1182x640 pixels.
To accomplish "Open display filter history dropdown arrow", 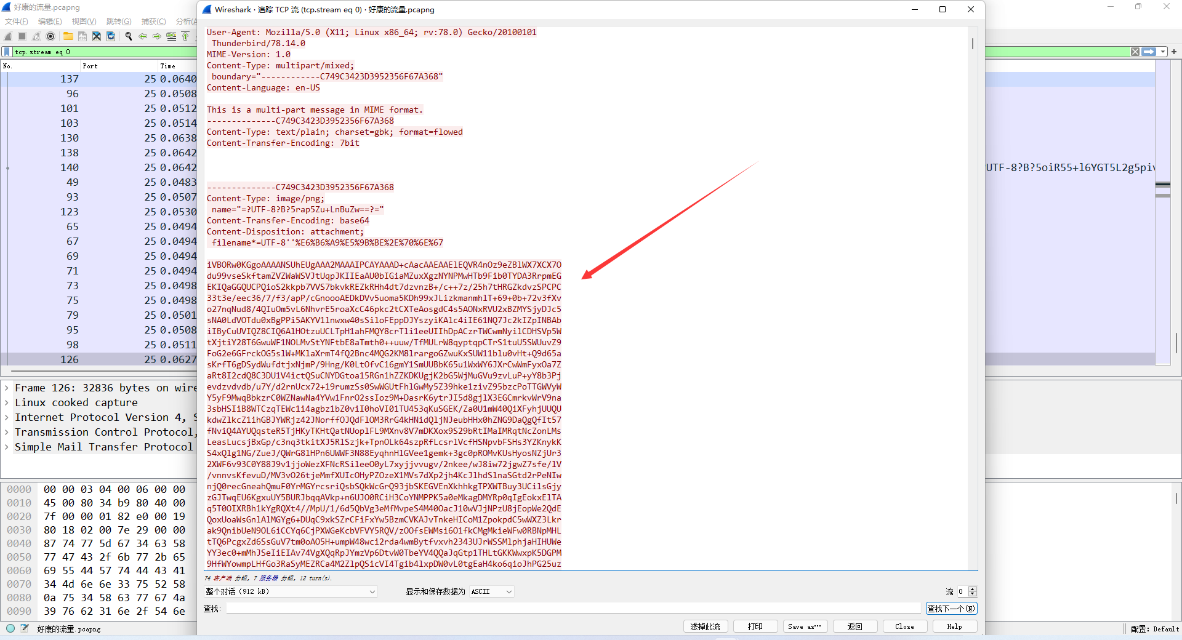I will pyautogui.click(x=1163, y=52).
